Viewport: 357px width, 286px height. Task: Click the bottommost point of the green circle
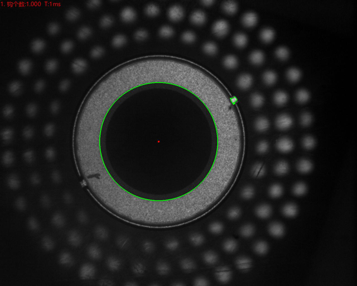[158, 201]
